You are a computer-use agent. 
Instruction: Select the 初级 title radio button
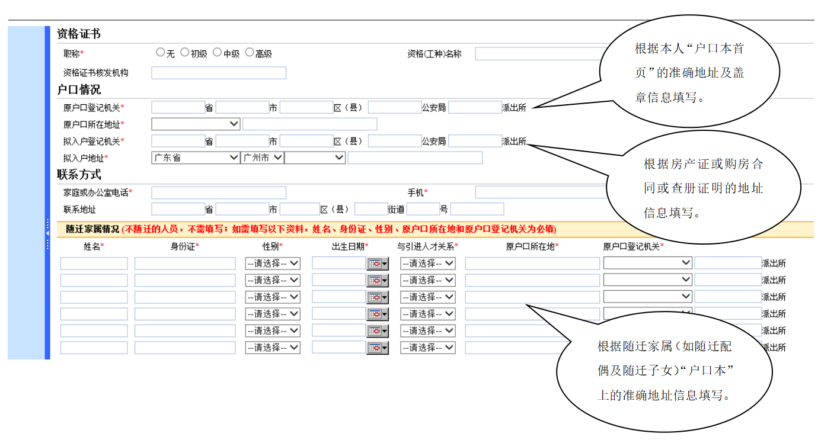(x=185, y=52)
